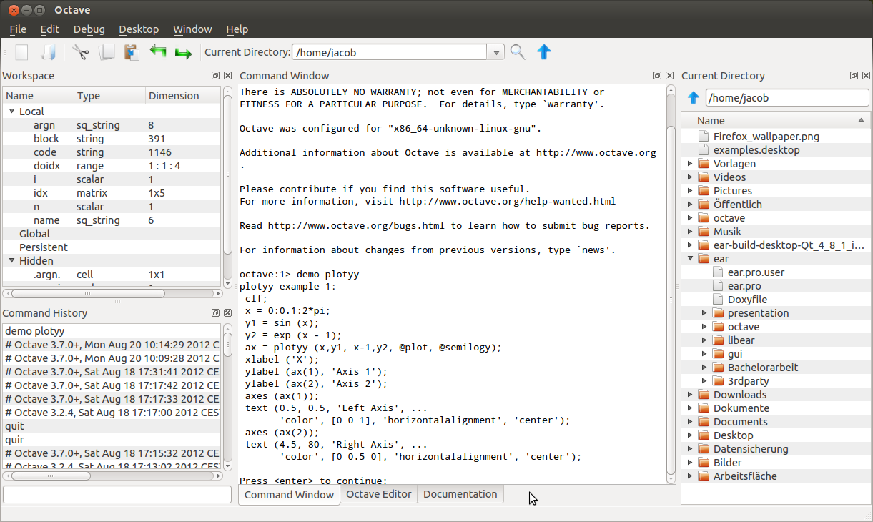Undock the Current Directory panel
The width and height of the screenshot is (873, 522).
854,76
